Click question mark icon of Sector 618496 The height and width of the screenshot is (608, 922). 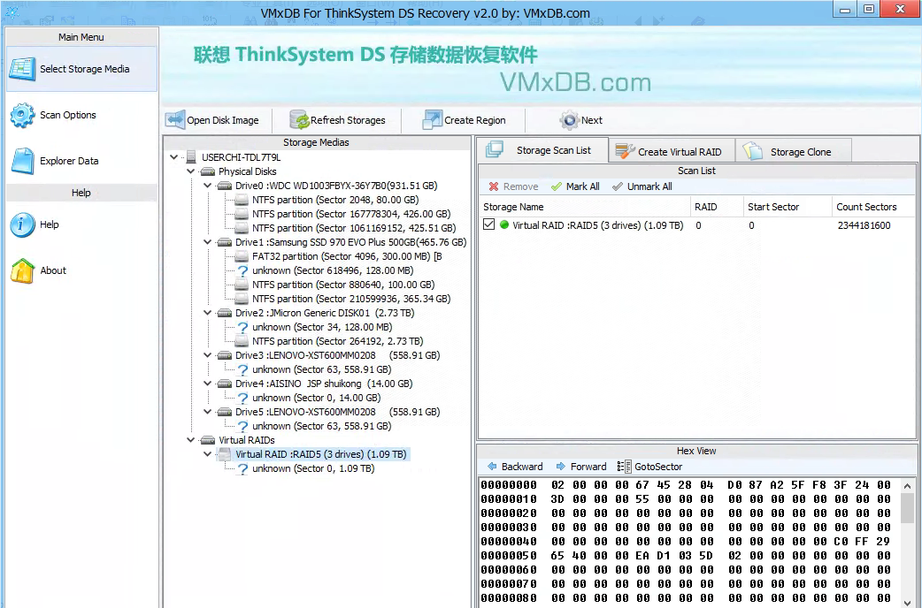(242, 270)
